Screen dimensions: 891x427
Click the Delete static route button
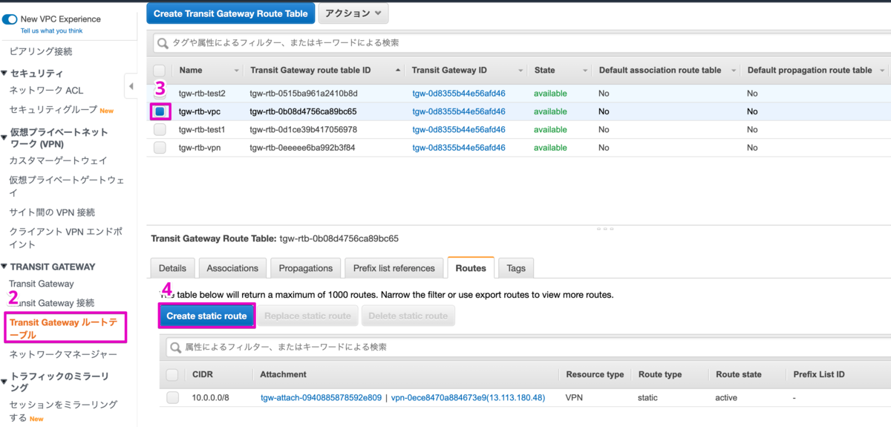[408, 316]
